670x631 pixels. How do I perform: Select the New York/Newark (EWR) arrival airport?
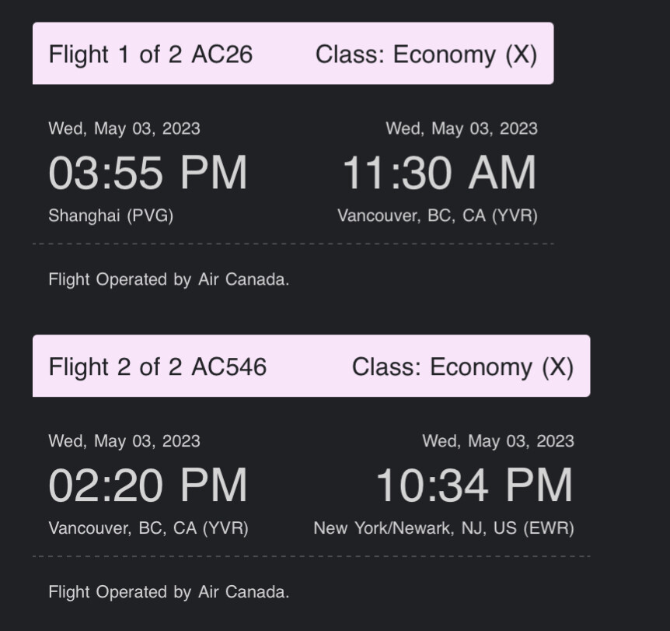(x=444, y=528)
